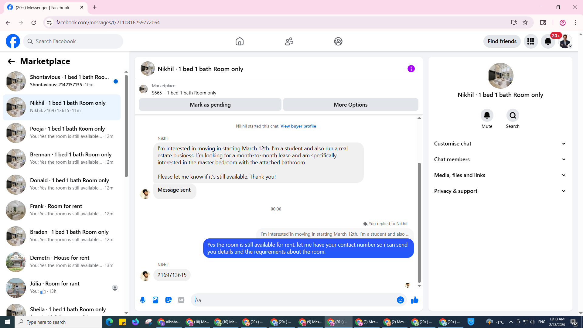Open the $665 Marketplace listing link
The height and width of the screenshot is (328, 583).
(x=184, y=93)
